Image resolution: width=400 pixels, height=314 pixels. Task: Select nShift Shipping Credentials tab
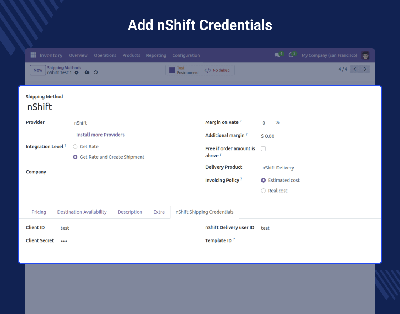pos(205,212)
